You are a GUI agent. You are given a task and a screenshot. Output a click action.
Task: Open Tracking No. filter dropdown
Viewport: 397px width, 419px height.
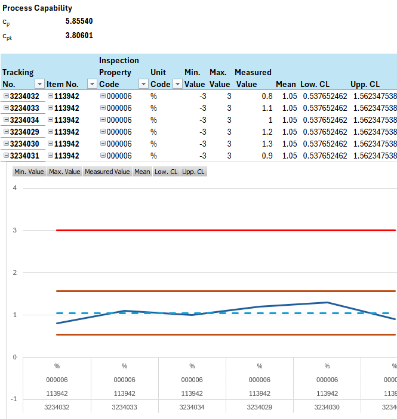(x=39, y=84)
